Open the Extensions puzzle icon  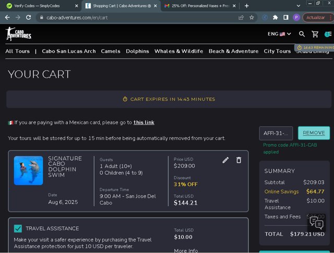click(275, 17)
